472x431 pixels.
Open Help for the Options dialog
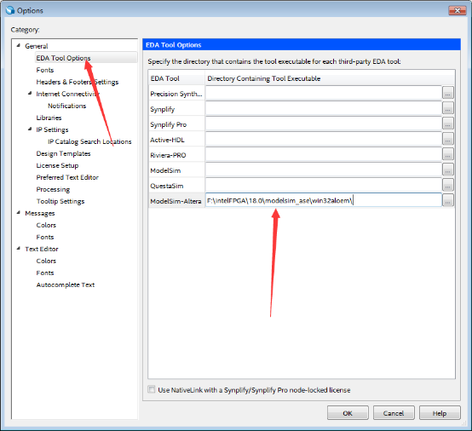pyautogui.click(x=440, y=413)
